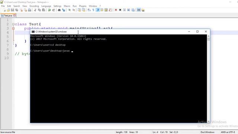Open the ? help menu
The width and height of the screenshot is (238, 134).
100,6
